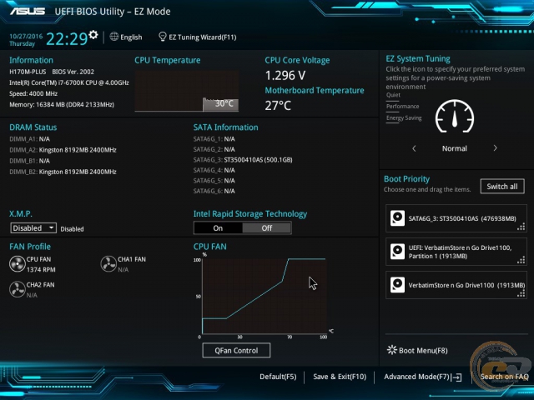Select UEFI: VerbatimStore n Go boot item

pos(456,252)
